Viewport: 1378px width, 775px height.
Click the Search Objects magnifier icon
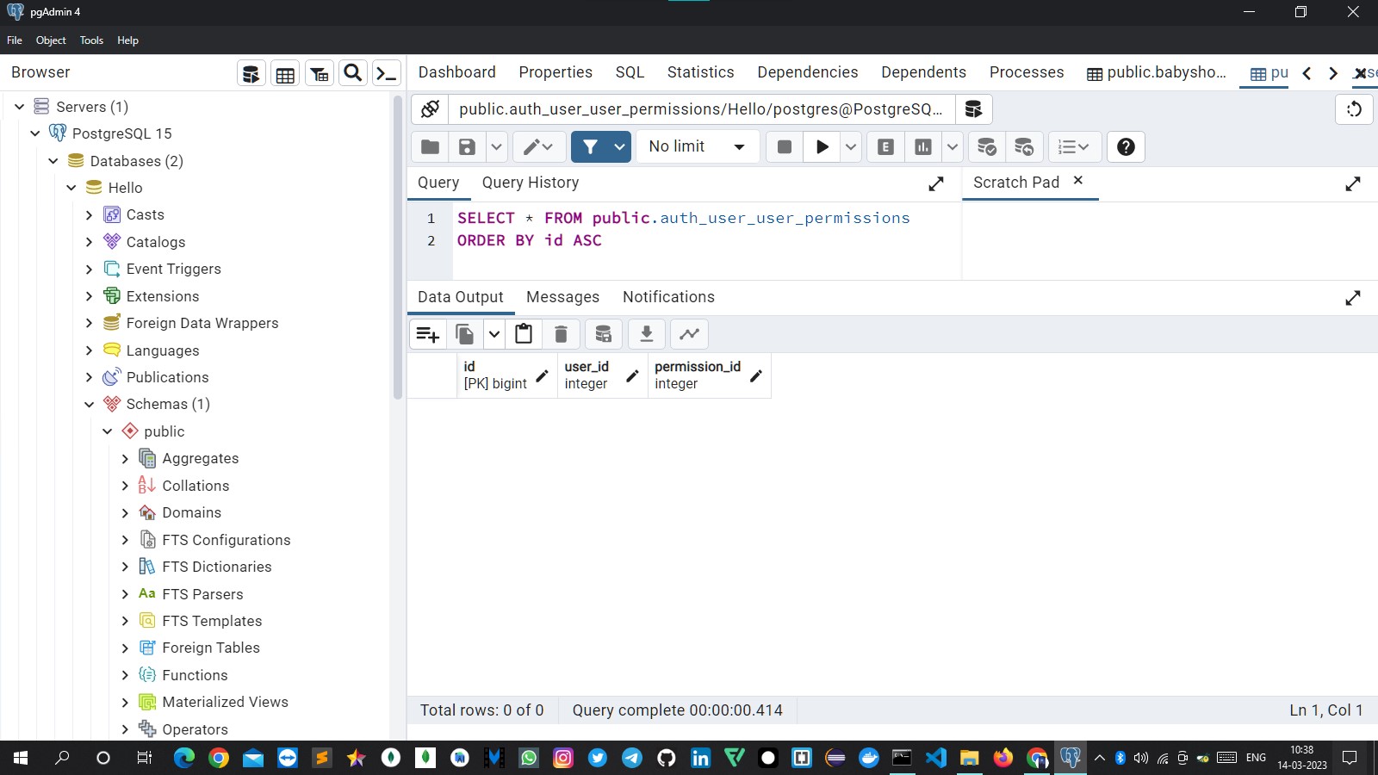click(352, 73)
